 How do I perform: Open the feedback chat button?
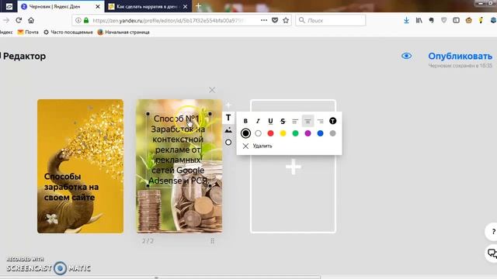492,253
